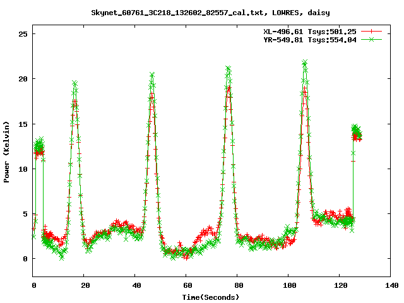This screenshot has height=303, width=404.
Task: Click the x-axis tick label 140
Action: click(392, 285)
